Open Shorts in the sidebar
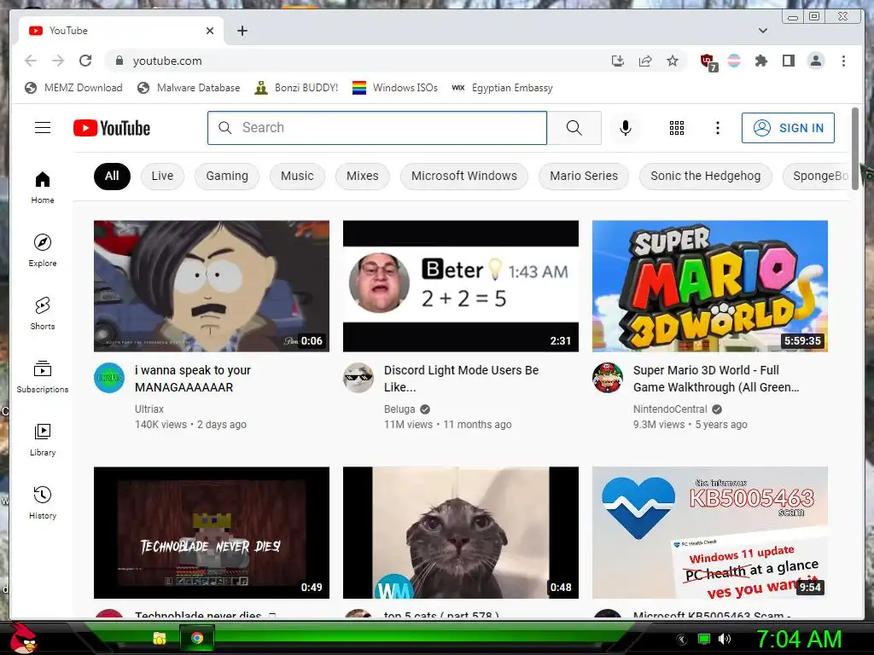 coord(43,314)
